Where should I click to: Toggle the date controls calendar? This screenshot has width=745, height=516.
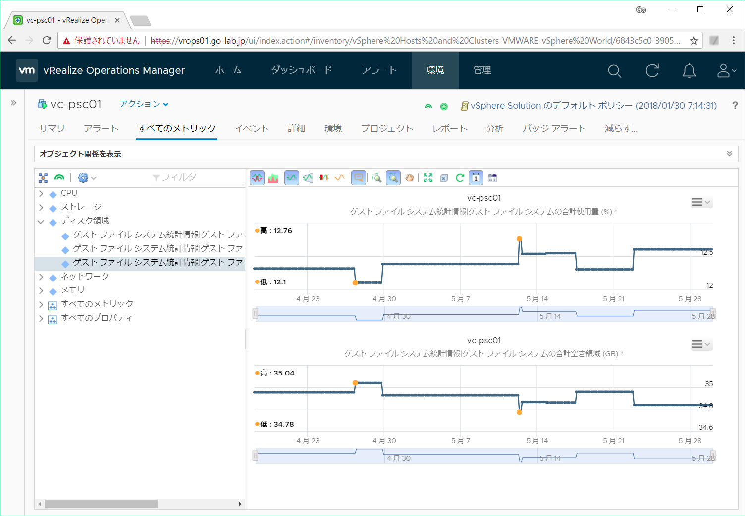click(x=476, y=178)
